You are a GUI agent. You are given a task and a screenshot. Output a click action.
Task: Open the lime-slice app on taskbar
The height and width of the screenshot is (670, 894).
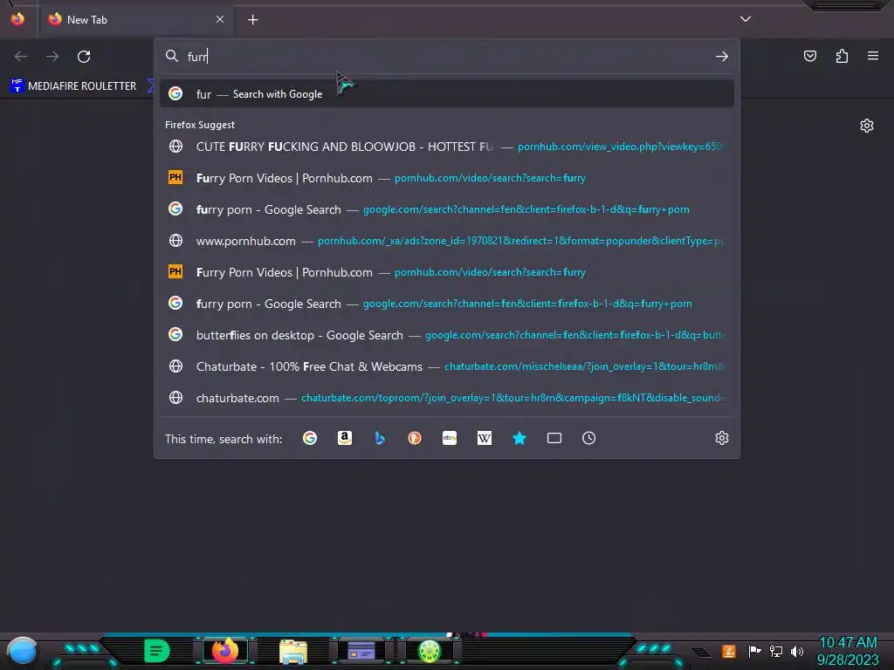pos(430,651)
